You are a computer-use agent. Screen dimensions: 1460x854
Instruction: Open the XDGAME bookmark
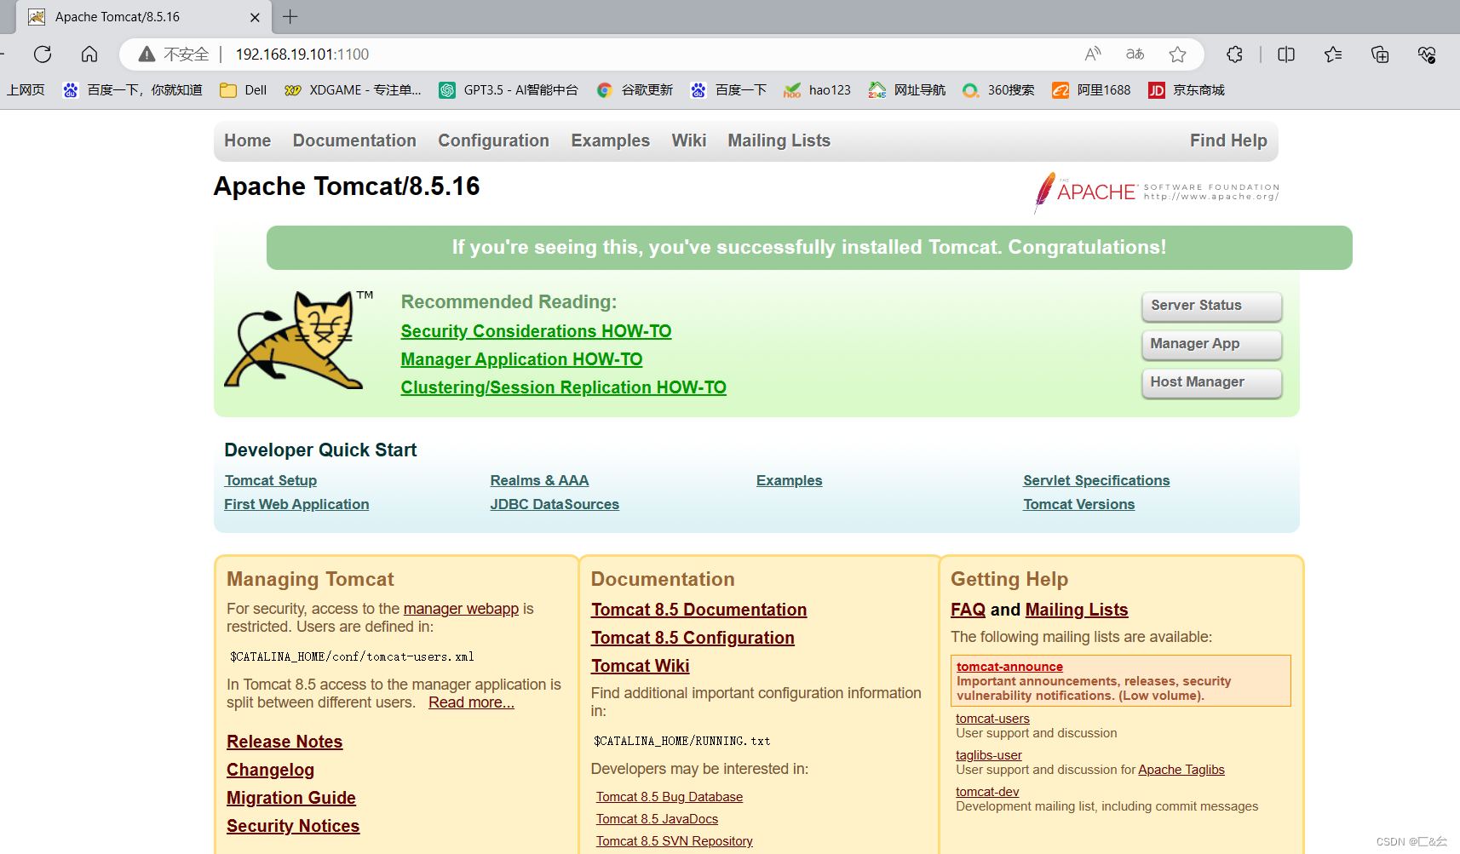point(353,90)
